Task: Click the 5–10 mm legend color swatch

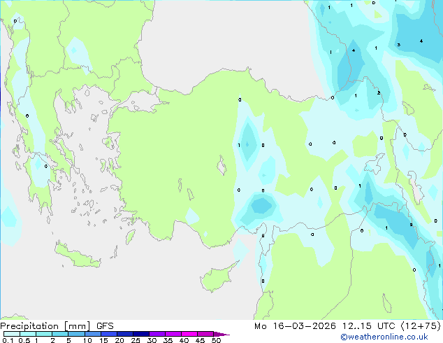Action: click(x=76, y=334)
